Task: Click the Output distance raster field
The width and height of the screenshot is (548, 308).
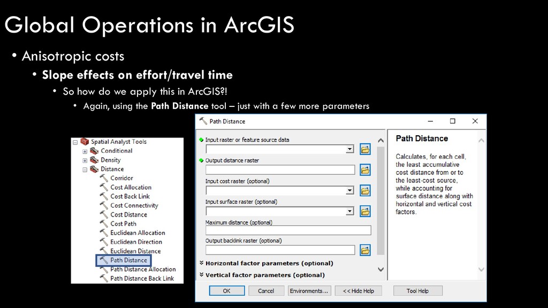Action: [x=280, y=170]
